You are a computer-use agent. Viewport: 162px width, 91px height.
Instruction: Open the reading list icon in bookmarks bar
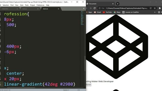click(x=159, y=12)
